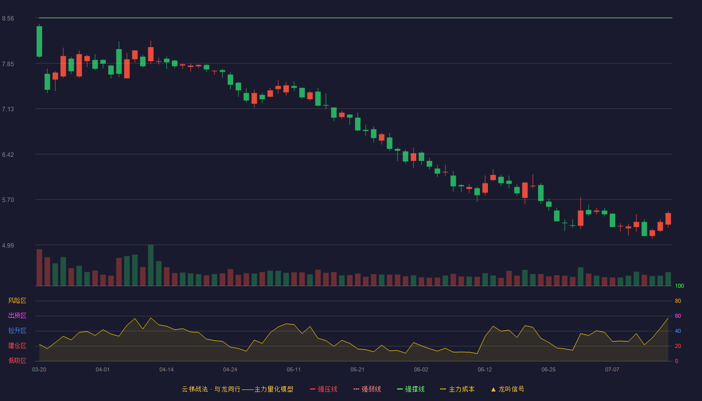Select the tallest volume bar

(x=150, y=265)
